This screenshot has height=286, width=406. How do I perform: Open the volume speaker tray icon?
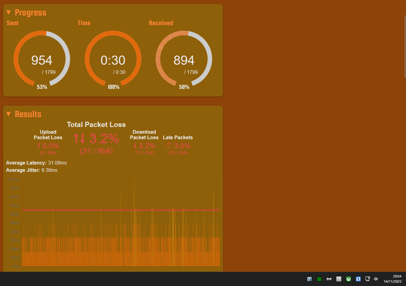pos(376,279)
